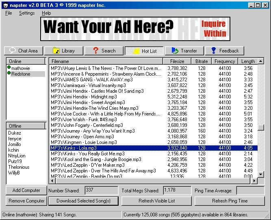Click the vertical scrollbar thumb
Viewport: 271px width, 220px height.
tap(261, 128)
